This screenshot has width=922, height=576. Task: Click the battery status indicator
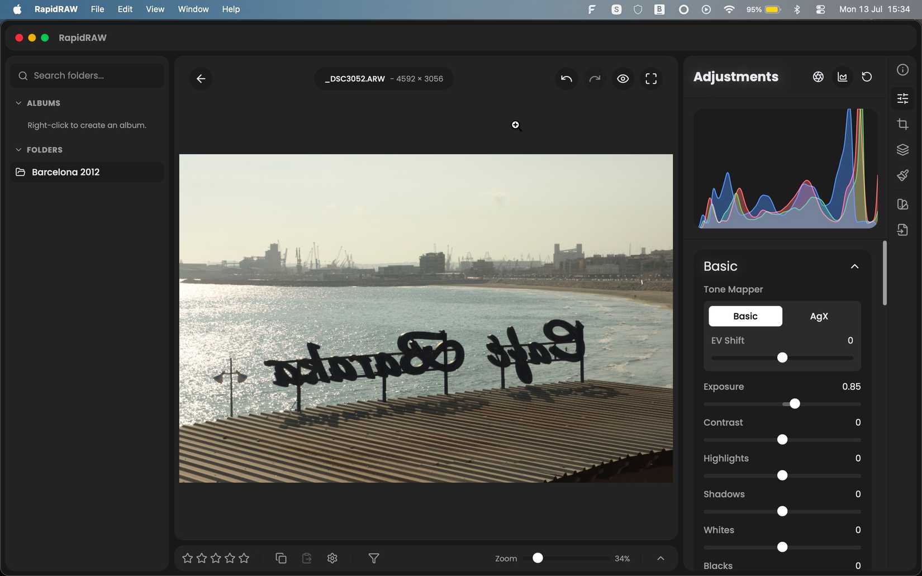click(763, 9)
